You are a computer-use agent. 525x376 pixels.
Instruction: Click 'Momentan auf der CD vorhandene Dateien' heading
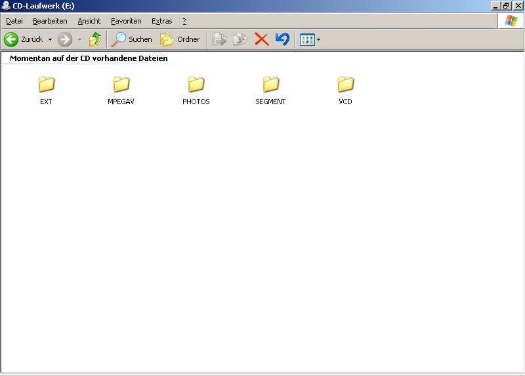coord(89,58)
